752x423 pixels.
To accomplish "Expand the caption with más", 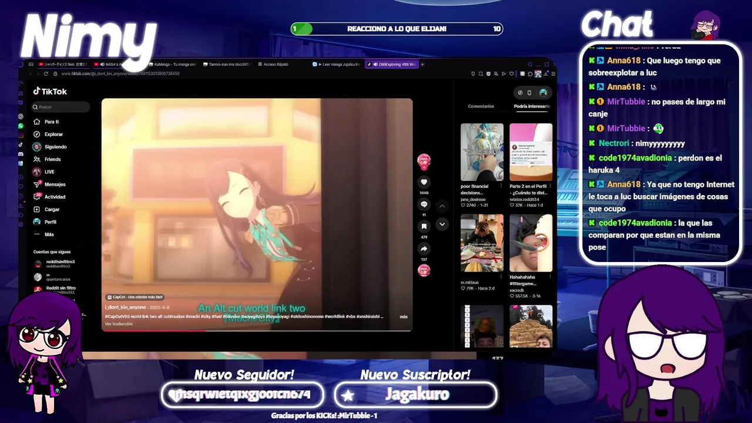I will [404, 317].
